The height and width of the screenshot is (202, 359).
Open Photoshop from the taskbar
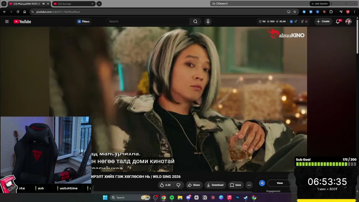coord(238,198)
